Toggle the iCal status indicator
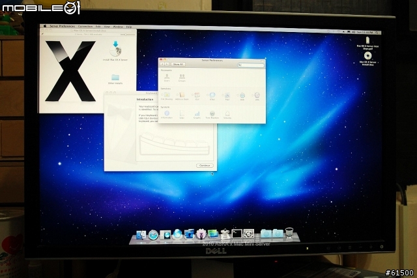Image resolution: width=417 pixels, height=278 pixels. (x=193, y=95)
